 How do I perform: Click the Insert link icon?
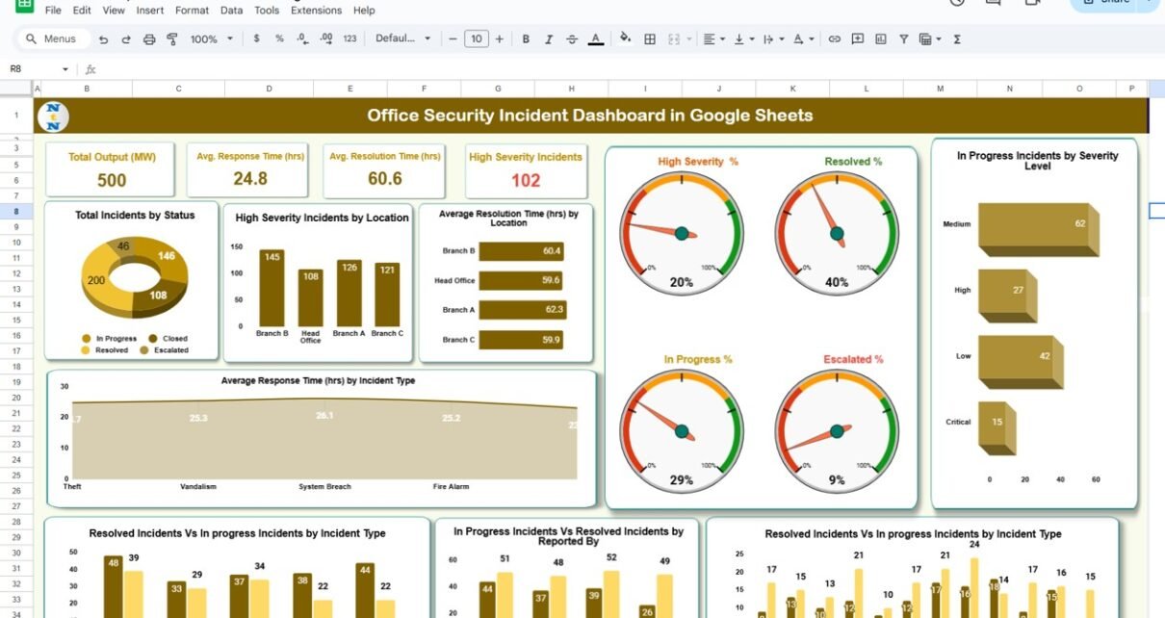(834, 39)
